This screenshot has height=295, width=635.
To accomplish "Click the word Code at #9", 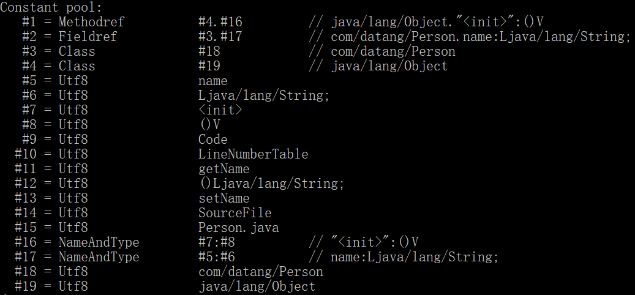I will tap(212, 139).
